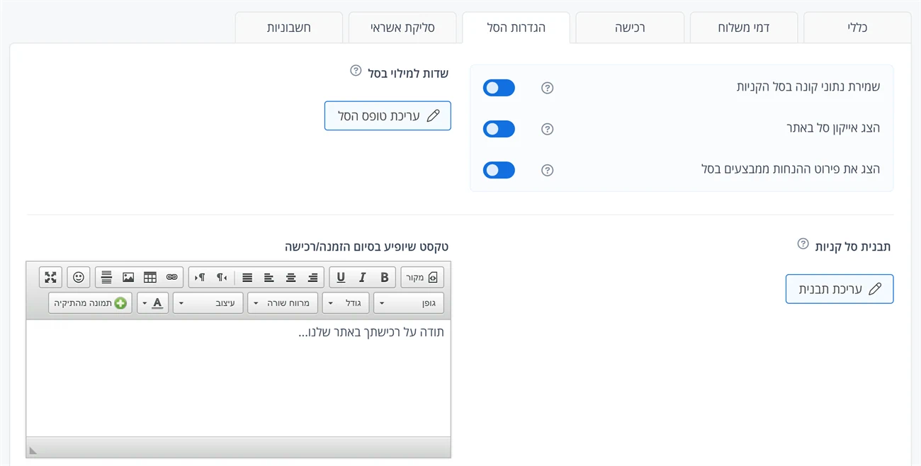Toggle שמירת נתוני קונה בסל הקניות switch

499,88
